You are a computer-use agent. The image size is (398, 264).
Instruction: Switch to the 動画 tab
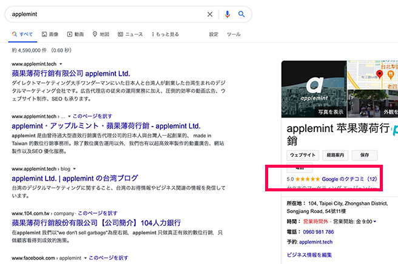[x=75, y=34]
